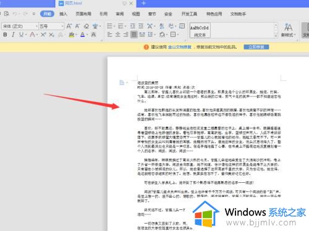Toggle underline on selected text
Image resolution: width=309 pixels, height=231 pixels.
(21, 35)
